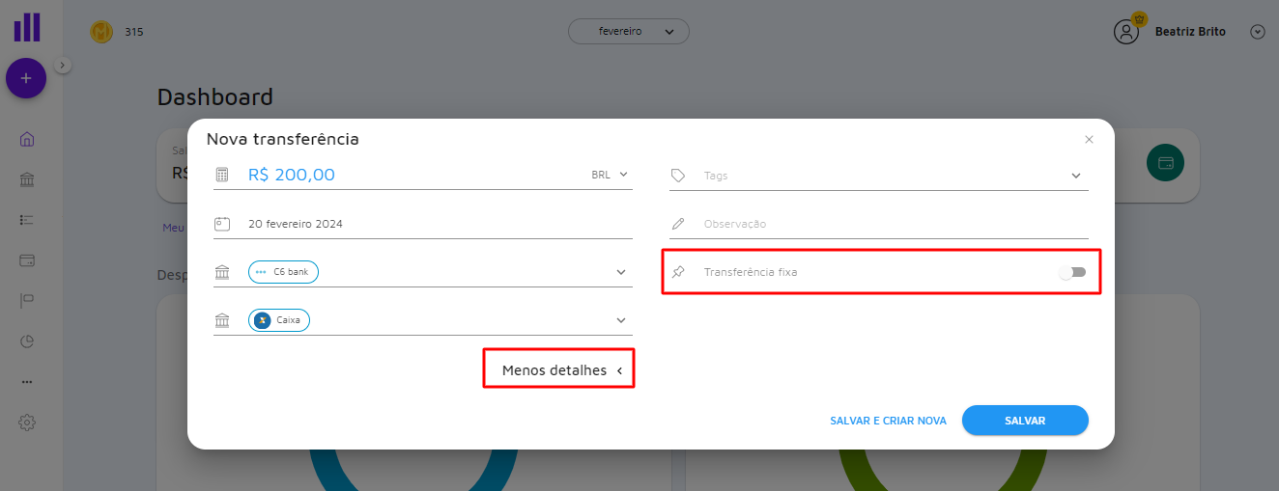Image resolution: width=1279 pixels, height=491 pixels.
Task: Select the Caixa account chip
Action: point(279,320)
